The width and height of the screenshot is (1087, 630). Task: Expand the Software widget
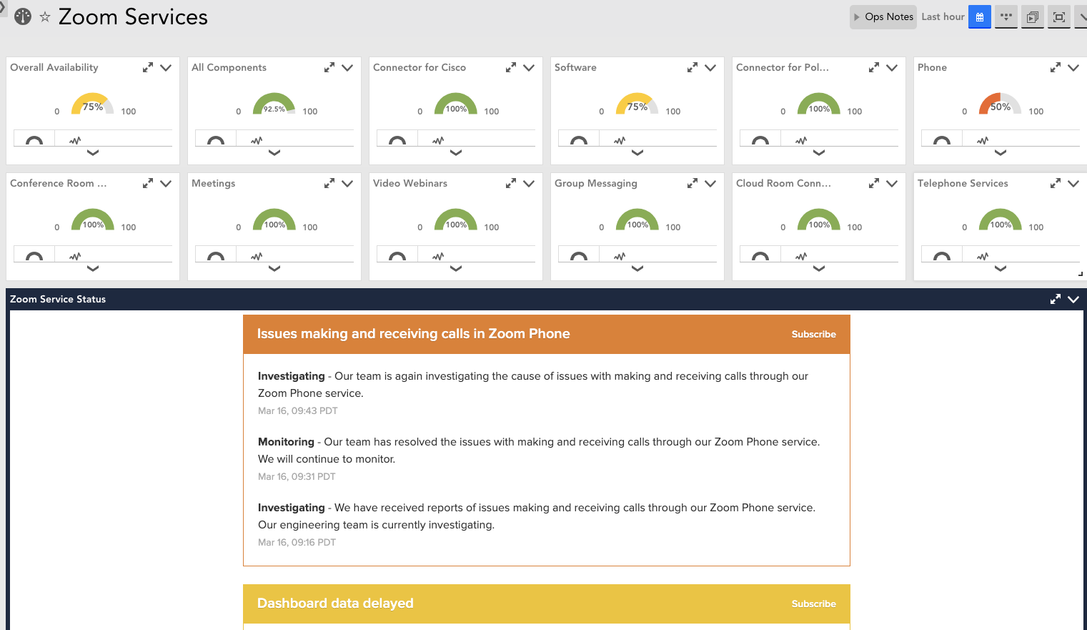point(693,67)
